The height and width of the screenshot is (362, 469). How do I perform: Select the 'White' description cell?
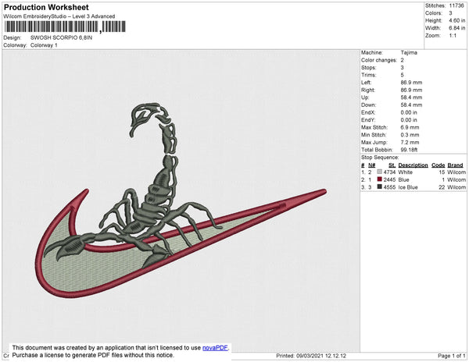tap(405, 172)
